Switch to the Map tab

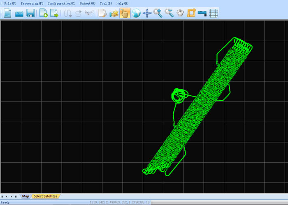26,196
